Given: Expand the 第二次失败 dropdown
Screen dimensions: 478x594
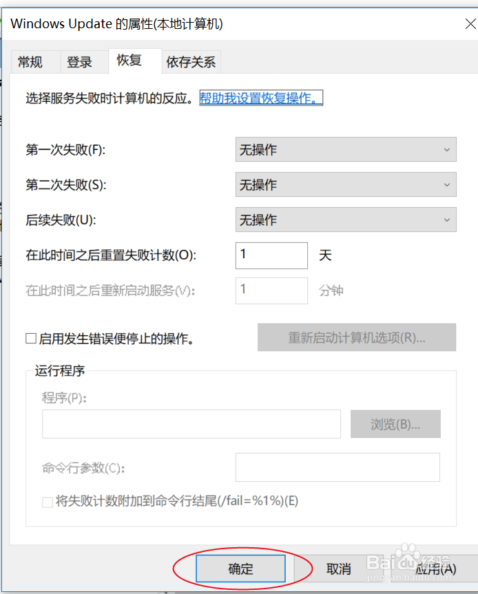Looking at the screenshot, I should click(x=346, y=184).
